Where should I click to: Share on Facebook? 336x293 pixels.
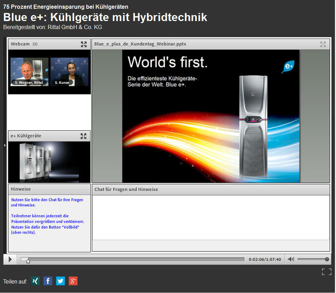(x=48, y=281)
